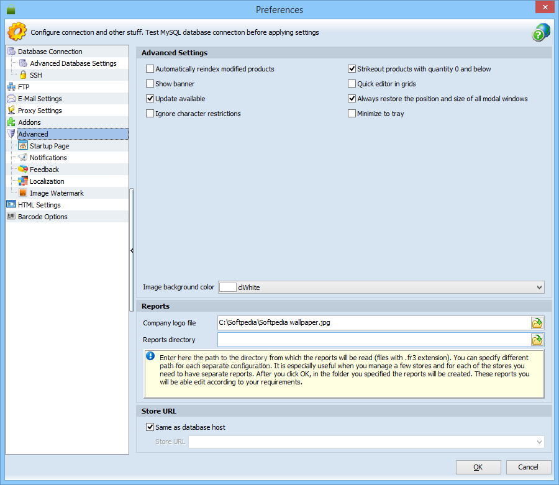The image size is (559, 485).
Task: Click the Addons puzzle piece icon
Action: click(11, 122)
